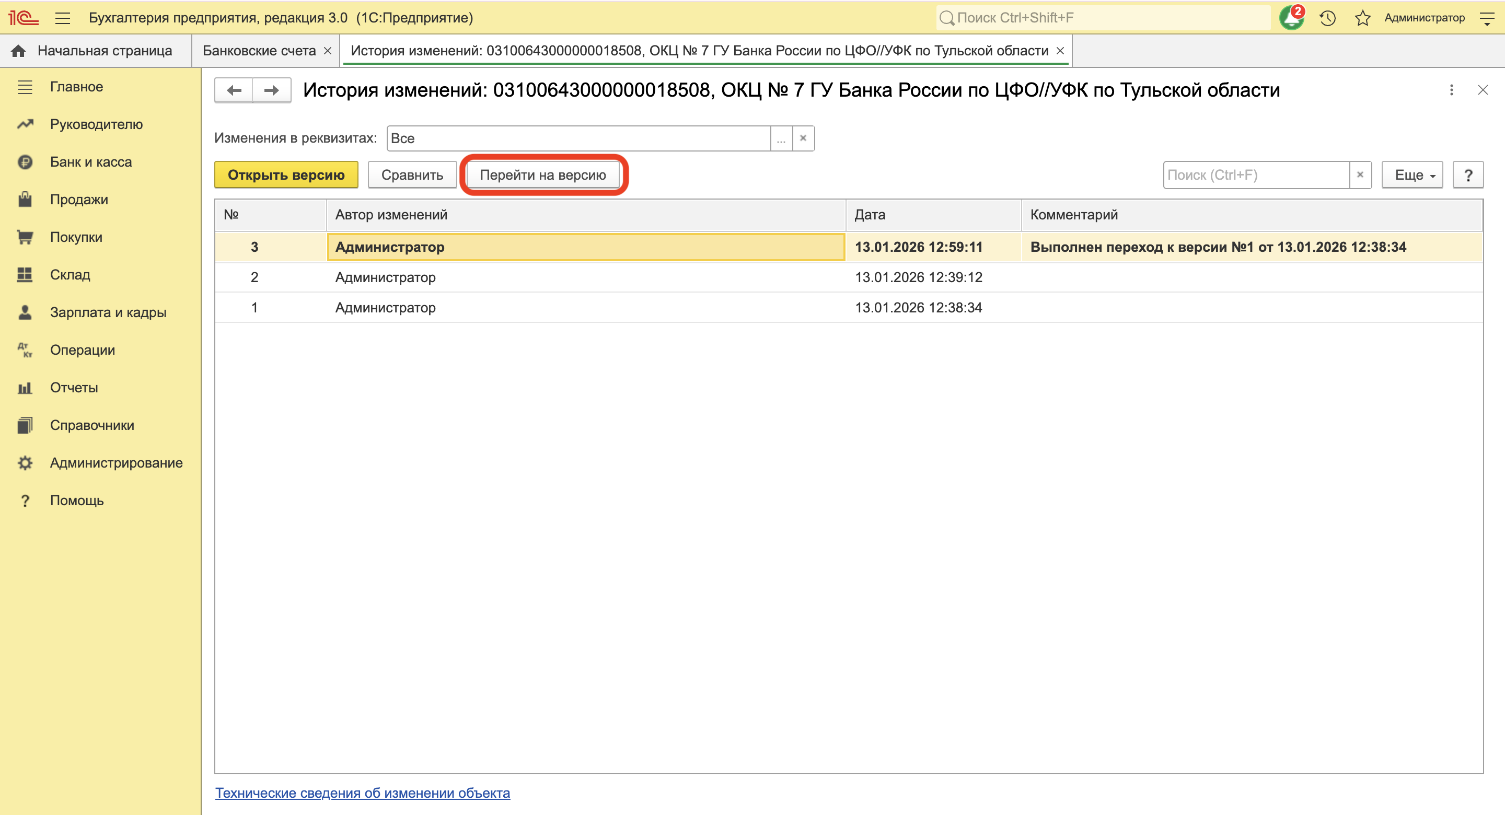The image size is (1505, 815).
Task: Open the history clock icon
Action: (1327, 18)
